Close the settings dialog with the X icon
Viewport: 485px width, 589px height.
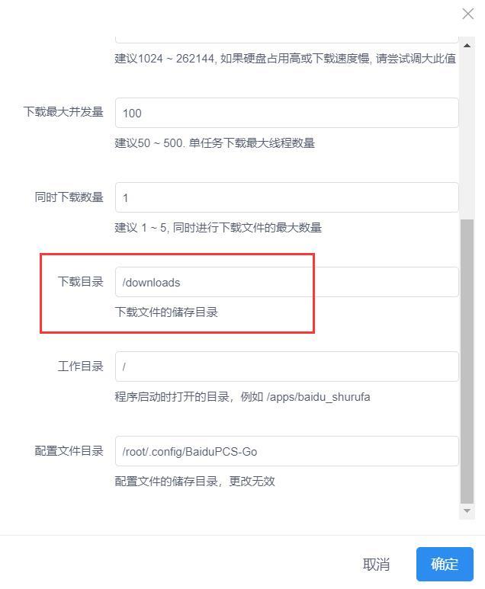[467, 14]
